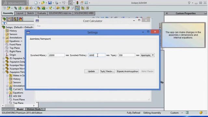Expand the nested Equations folder
The image size is (208, 117).
tap(7, 93)
